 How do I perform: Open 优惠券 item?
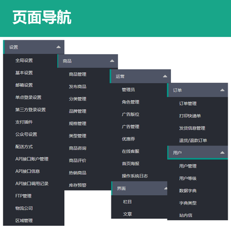tap(128, 139)
